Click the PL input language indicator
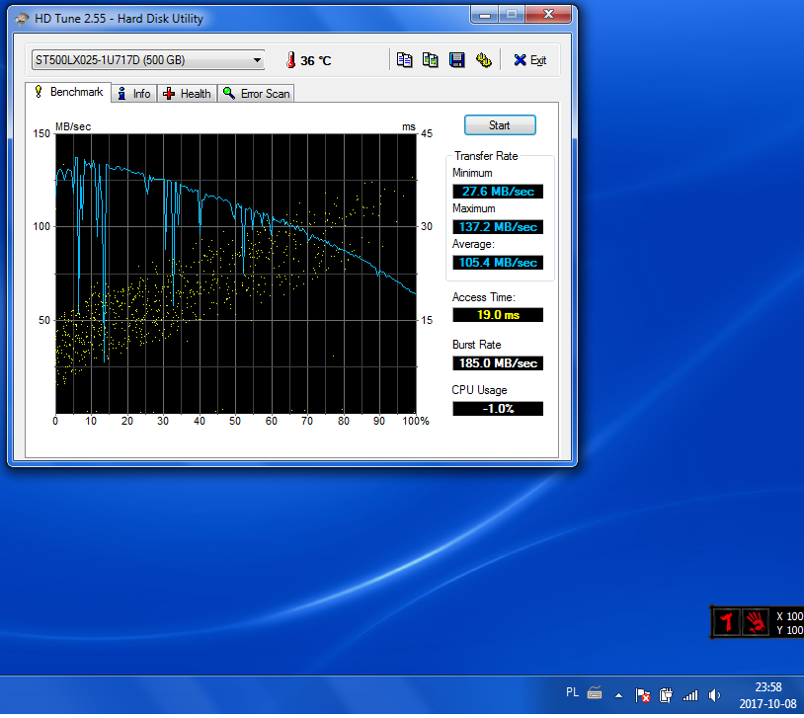 pyautogui.click(x=572, y=693)
